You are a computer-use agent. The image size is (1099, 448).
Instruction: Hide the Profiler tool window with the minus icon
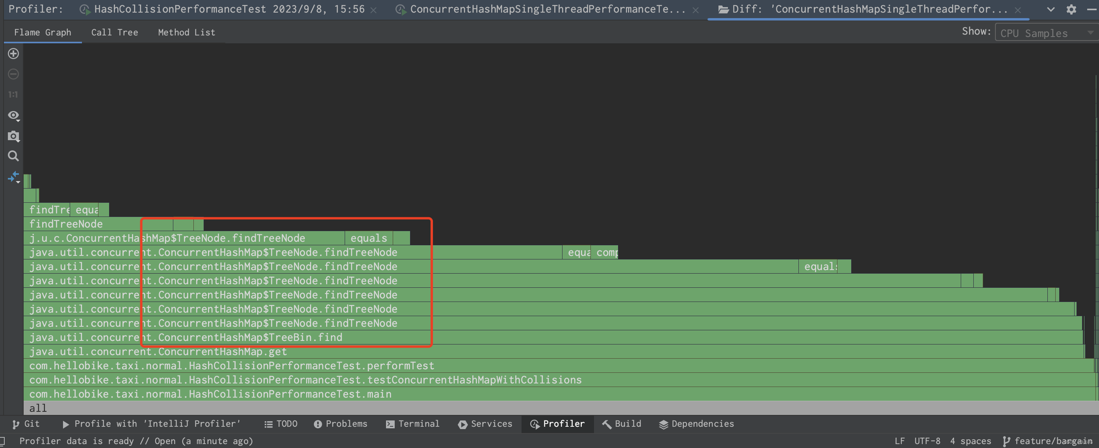1092,9
